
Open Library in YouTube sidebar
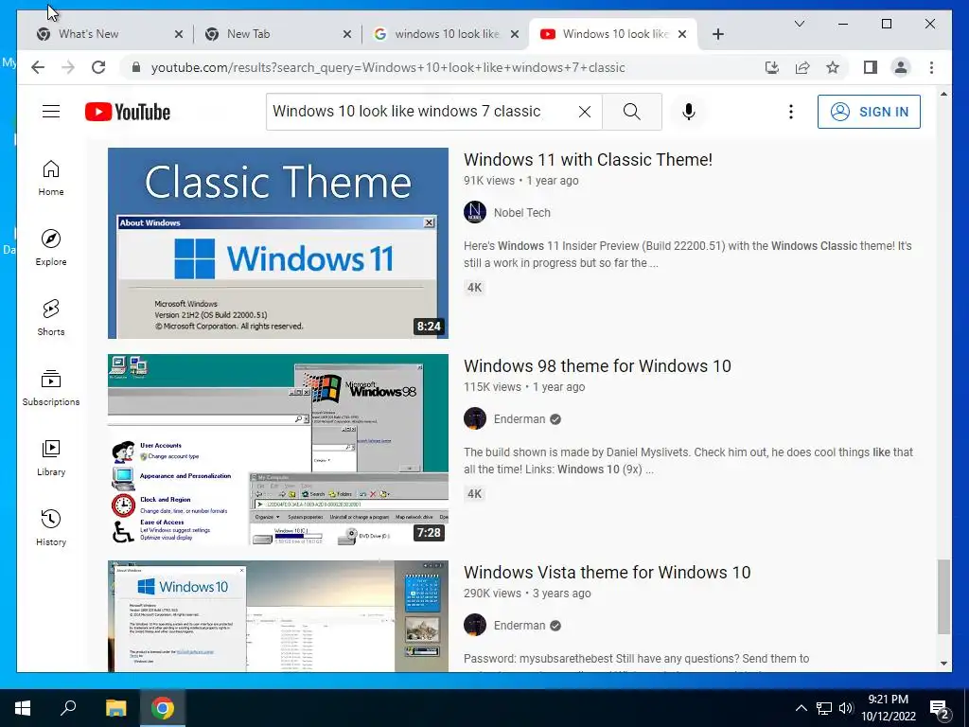pyautogui.click(x=51, y=458)
